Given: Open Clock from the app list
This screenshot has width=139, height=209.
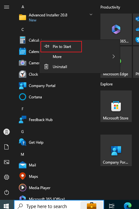Looking at the screenshot, I should (34, 74).
